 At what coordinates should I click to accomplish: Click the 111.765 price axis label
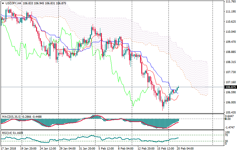(x=230, y=2)
